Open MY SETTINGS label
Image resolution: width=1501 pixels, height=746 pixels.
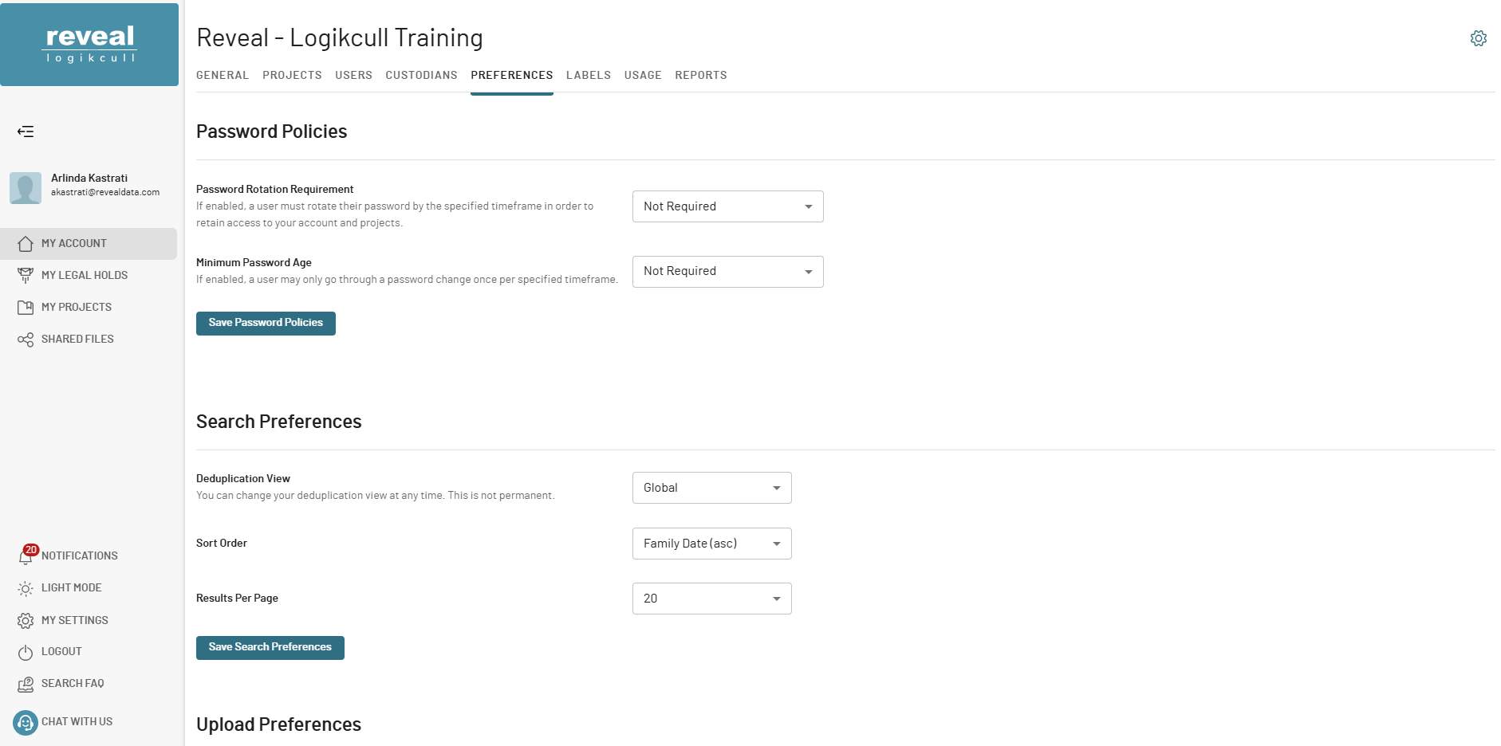75,620
